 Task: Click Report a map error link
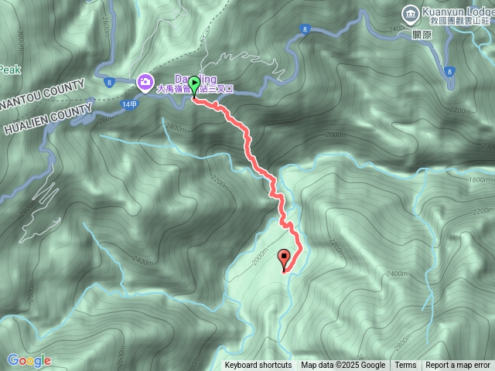(458, 366)
